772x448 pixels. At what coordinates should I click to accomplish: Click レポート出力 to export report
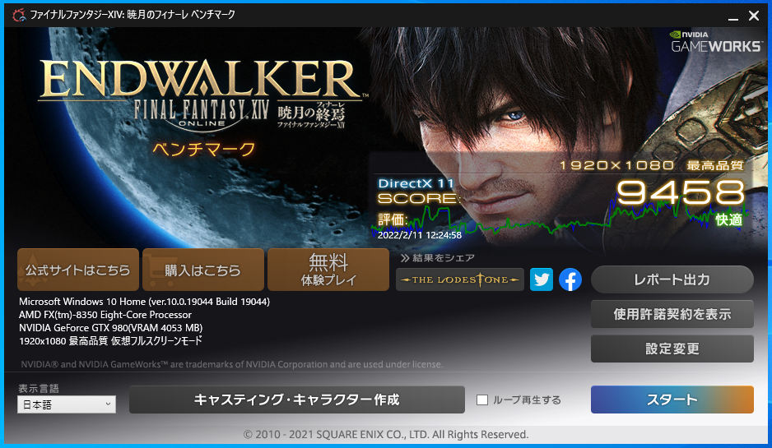[672, 279]
